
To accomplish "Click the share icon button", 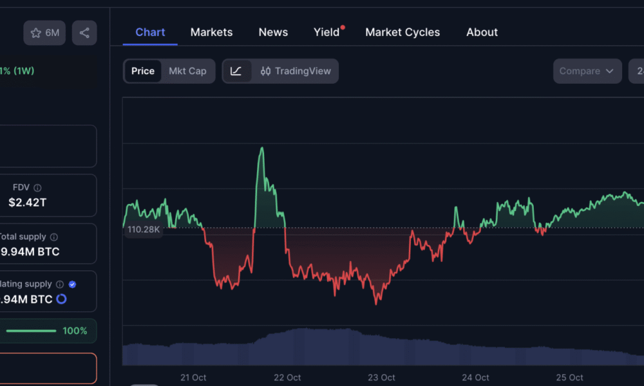I will coord(84,33).
